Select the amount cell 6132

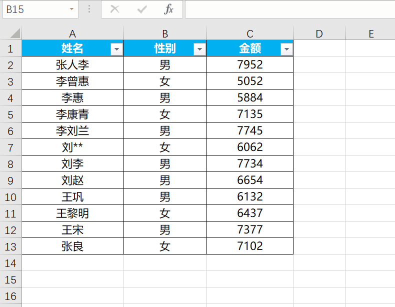249,196
